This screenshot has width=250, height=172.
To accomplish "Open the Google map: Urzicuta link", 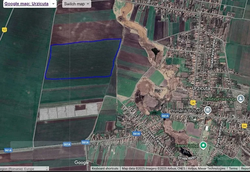I will (x=26, y=4).
